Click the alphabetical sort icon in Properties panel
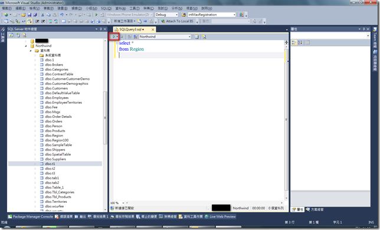Image resolution: width=380 pixels, height=230 pixels. tap(300, 42)
